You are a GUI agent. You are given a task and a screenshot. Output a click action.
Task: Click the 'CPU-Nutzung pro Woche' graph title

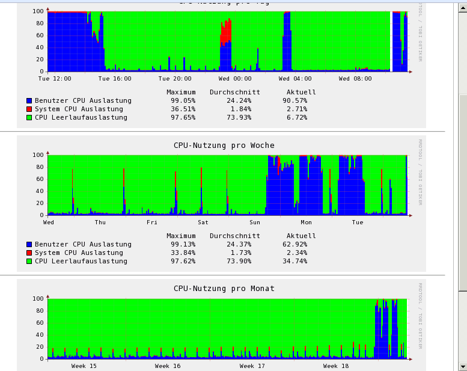224,145
